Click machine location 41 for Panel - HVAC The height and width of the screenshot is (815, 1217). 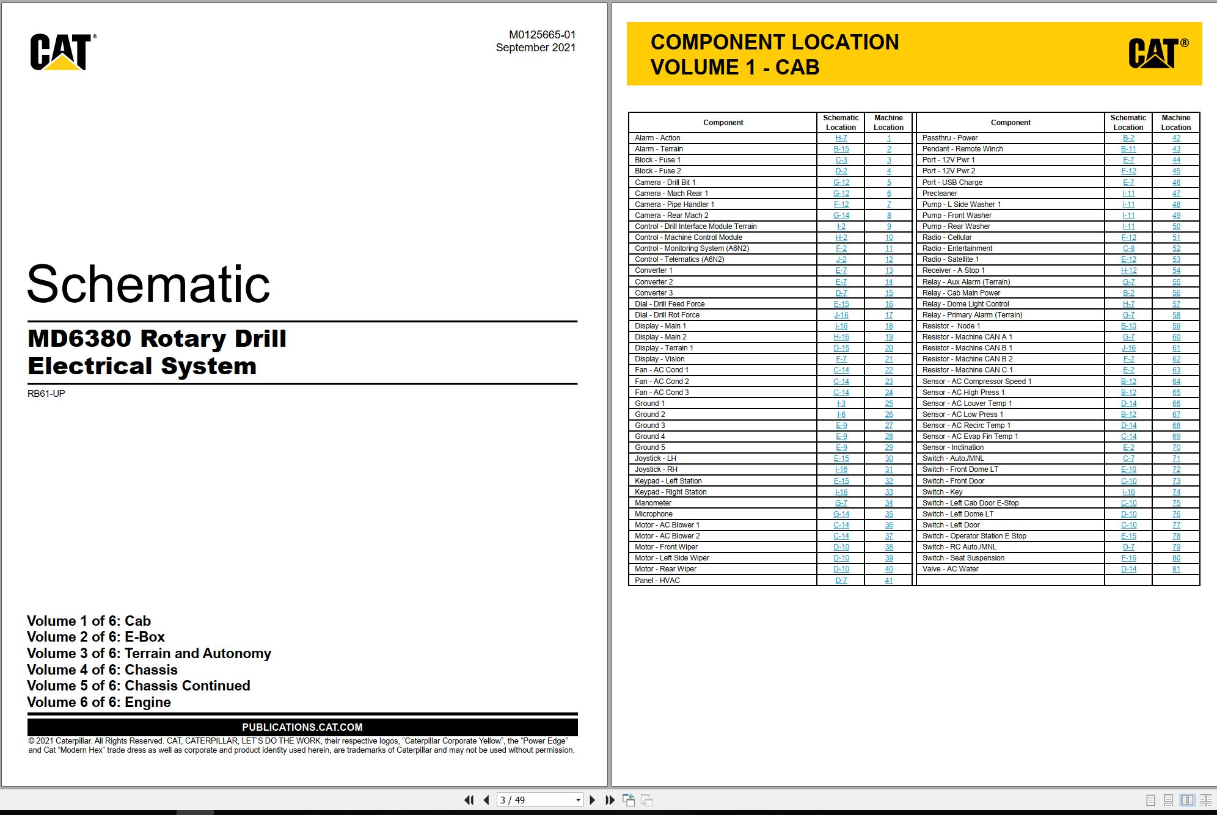click(x=888, y=581)
